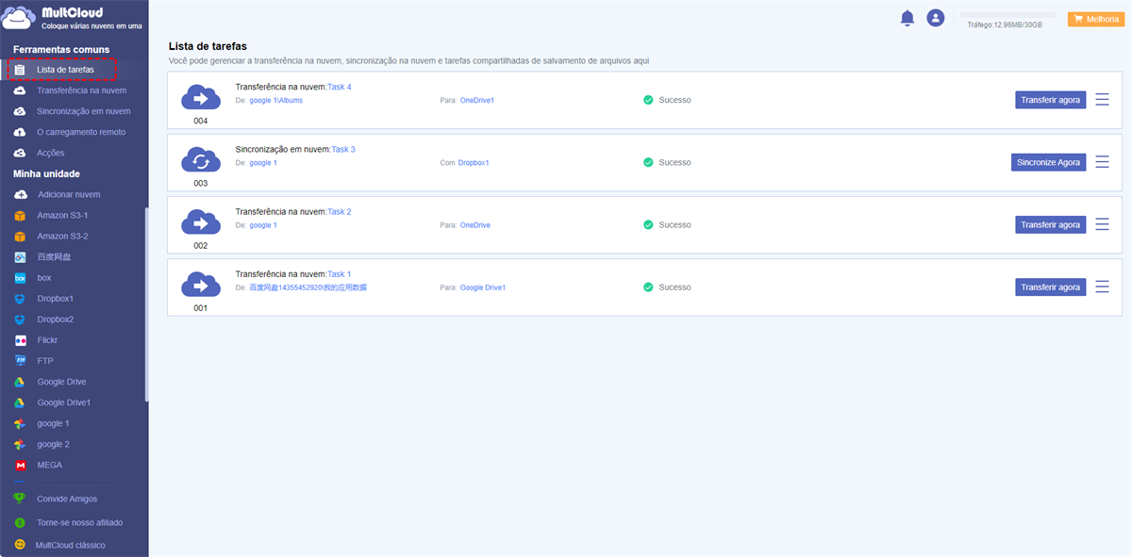Viewport: 1132px width, 557px height.
Task: Click the Melhoria upgrade button
Action: click(1095, 19)
